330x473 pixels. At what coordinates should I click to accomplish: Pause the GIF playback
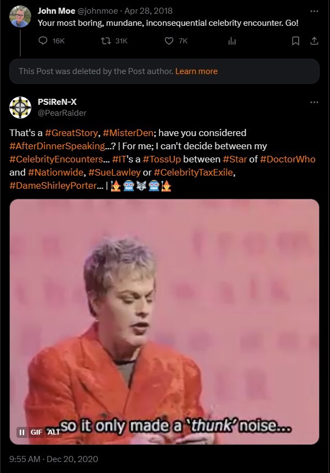22,432
